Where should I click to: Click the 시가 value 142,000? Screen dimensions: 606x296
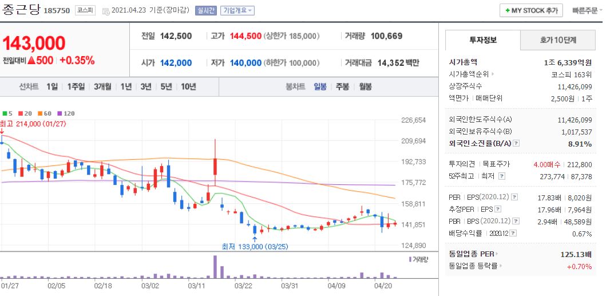point(176,62)
